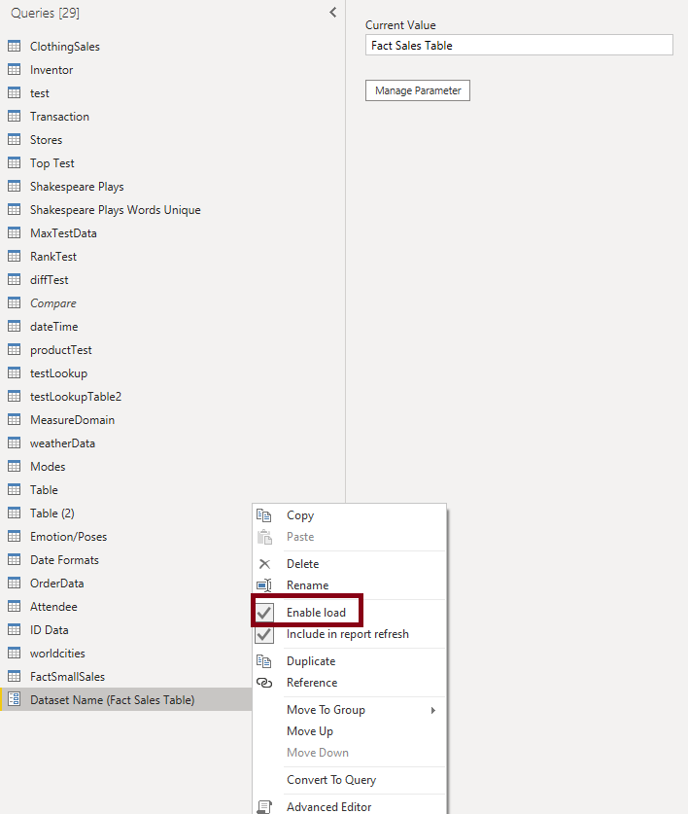Click the Copy icon in context menu
This screenshot has height=814, width=688.
click(264, 515)
